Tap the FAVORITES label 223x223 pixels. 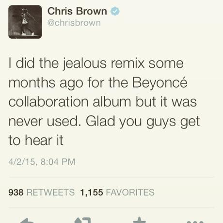coord(130,192)
